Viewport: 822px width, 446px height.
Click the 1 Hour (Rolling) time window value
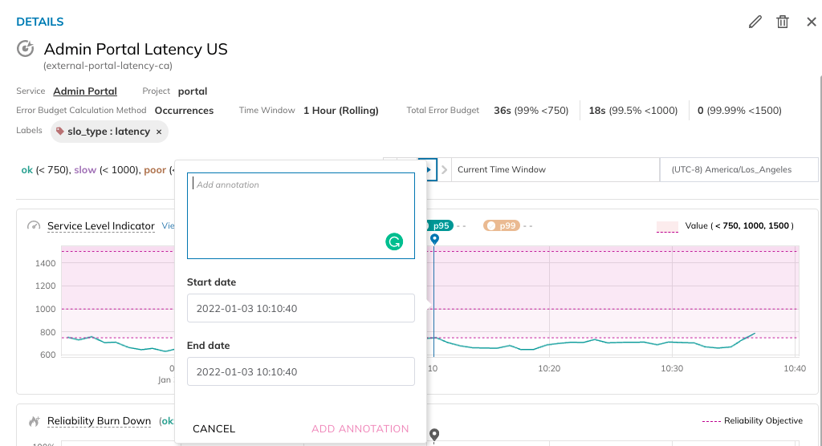pos(340,111)
